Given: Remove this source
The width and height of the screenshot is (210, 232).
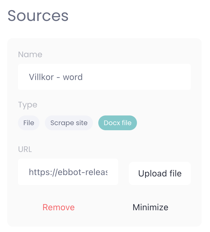Looking at the screenshot, I should click(x=59, y=207).
